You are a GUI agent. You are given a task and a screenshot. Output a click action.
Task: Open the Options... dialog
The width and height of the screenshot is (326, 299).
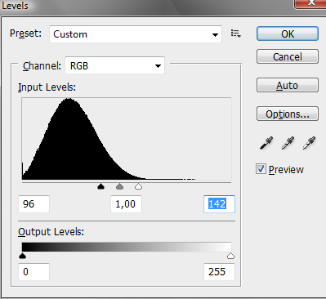288,114
